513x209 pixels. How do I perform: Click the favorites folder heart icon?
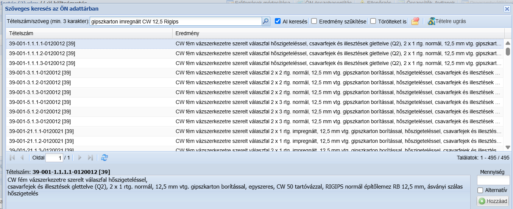[415, 22]
